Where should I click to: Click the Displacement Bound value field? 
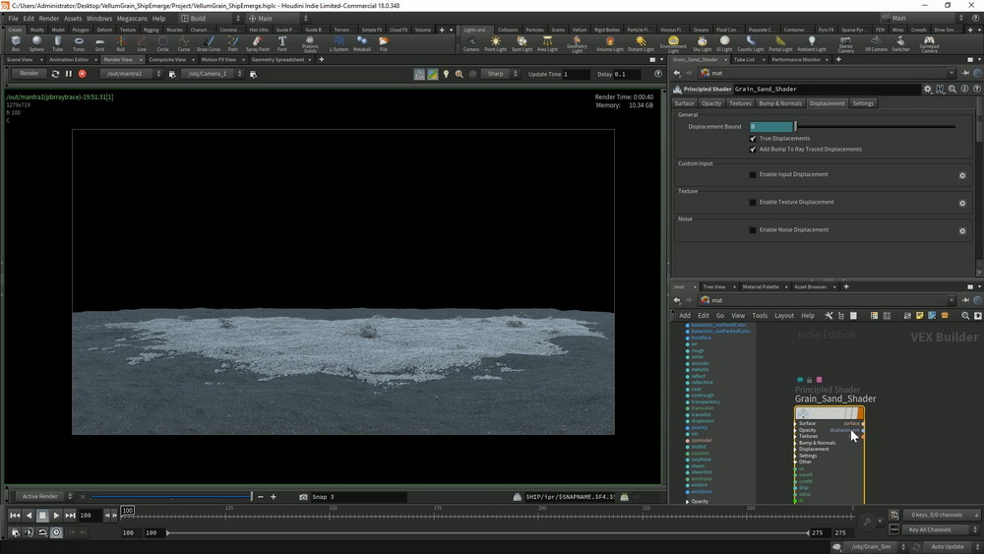[771, 127]
